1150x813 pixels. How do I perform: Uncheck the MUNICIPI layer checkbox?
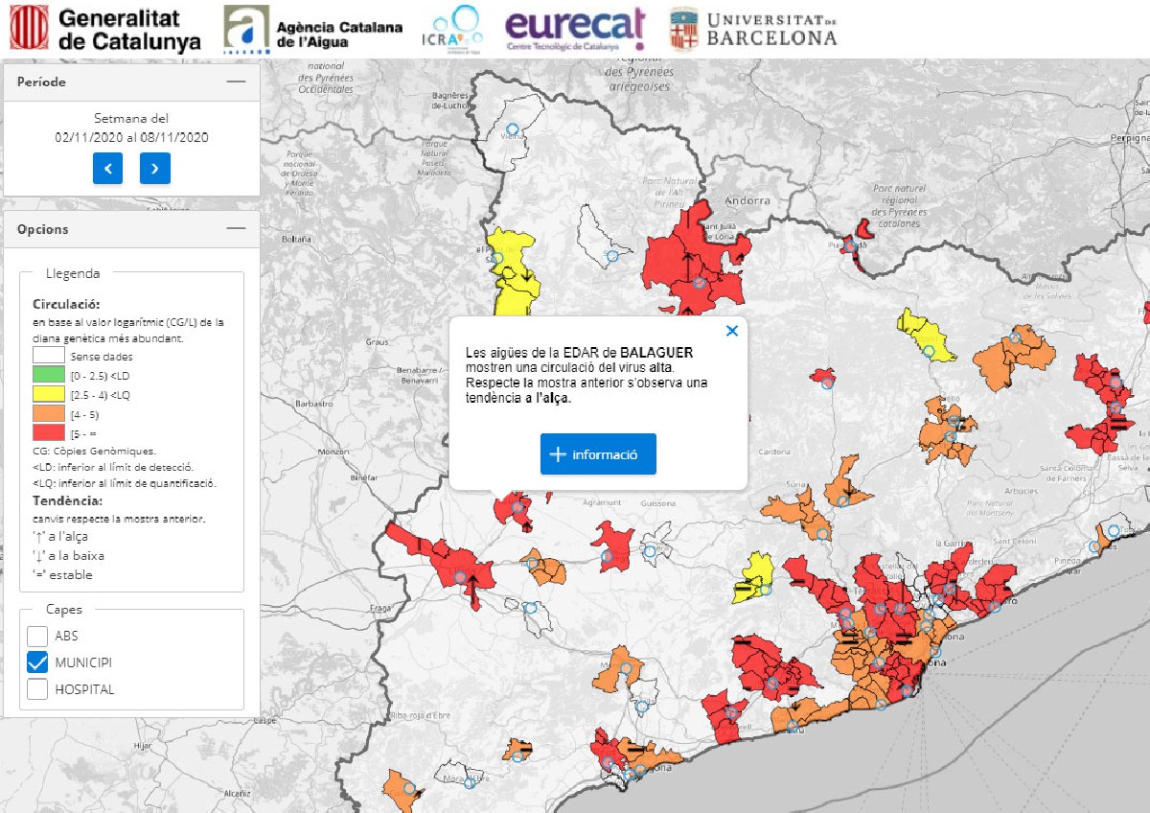pyautogui.click(x=37, y=662)
